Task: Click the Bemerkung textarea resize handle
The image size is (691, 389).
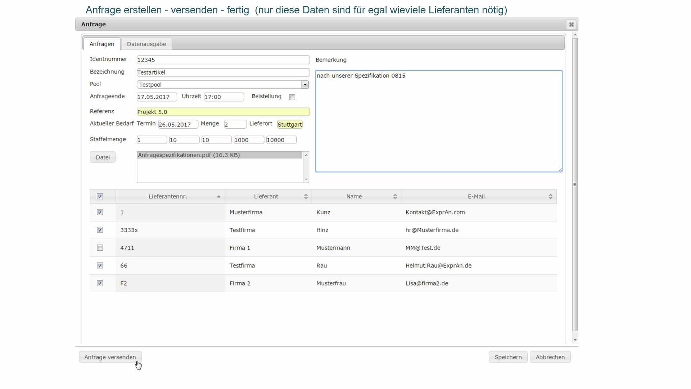Action: tap(560, 170)
